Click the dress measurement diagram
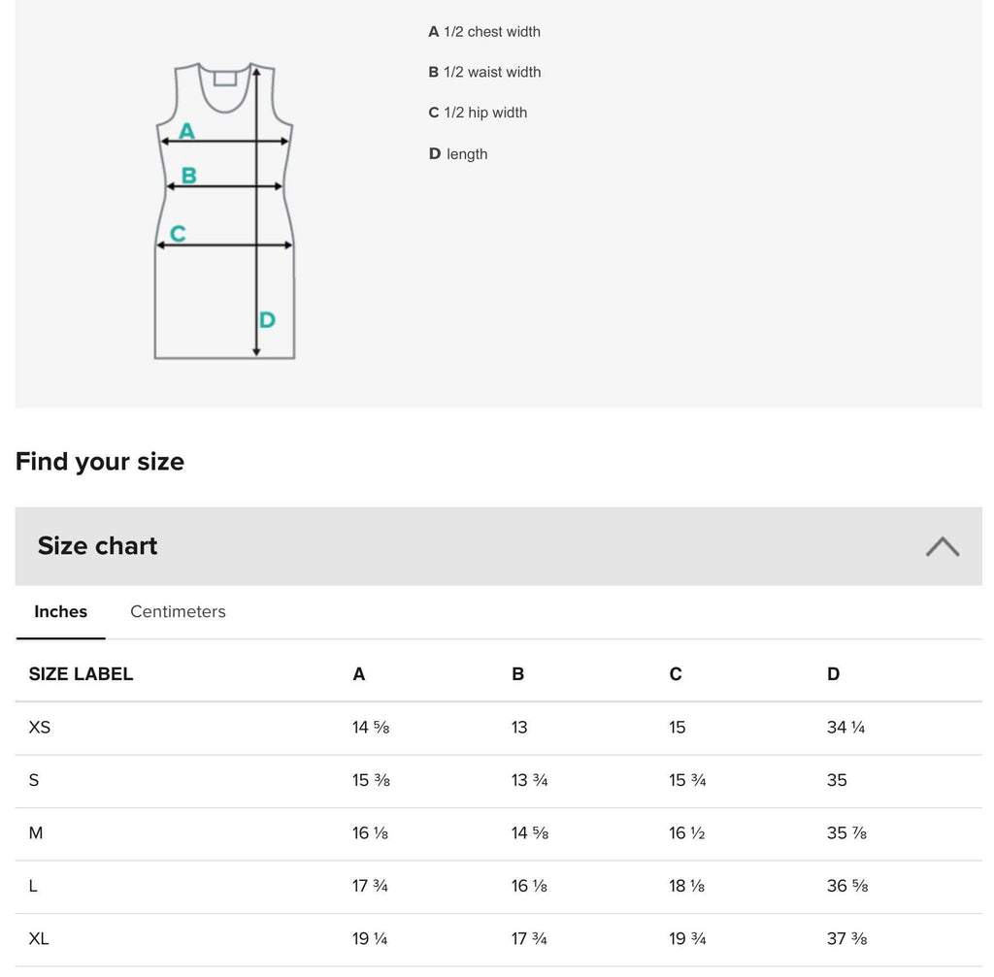994x977 pixels. (224, 211)
